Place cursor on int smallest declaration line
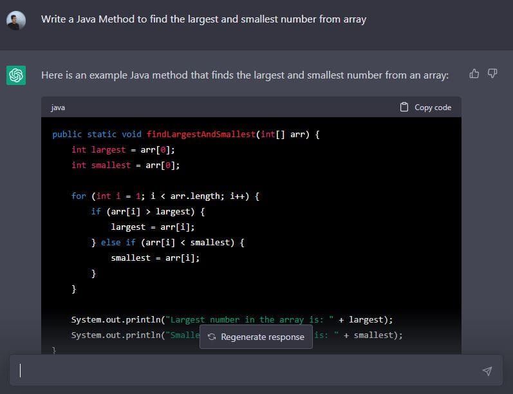The image size is (513, 394). (x=126, y=165)
